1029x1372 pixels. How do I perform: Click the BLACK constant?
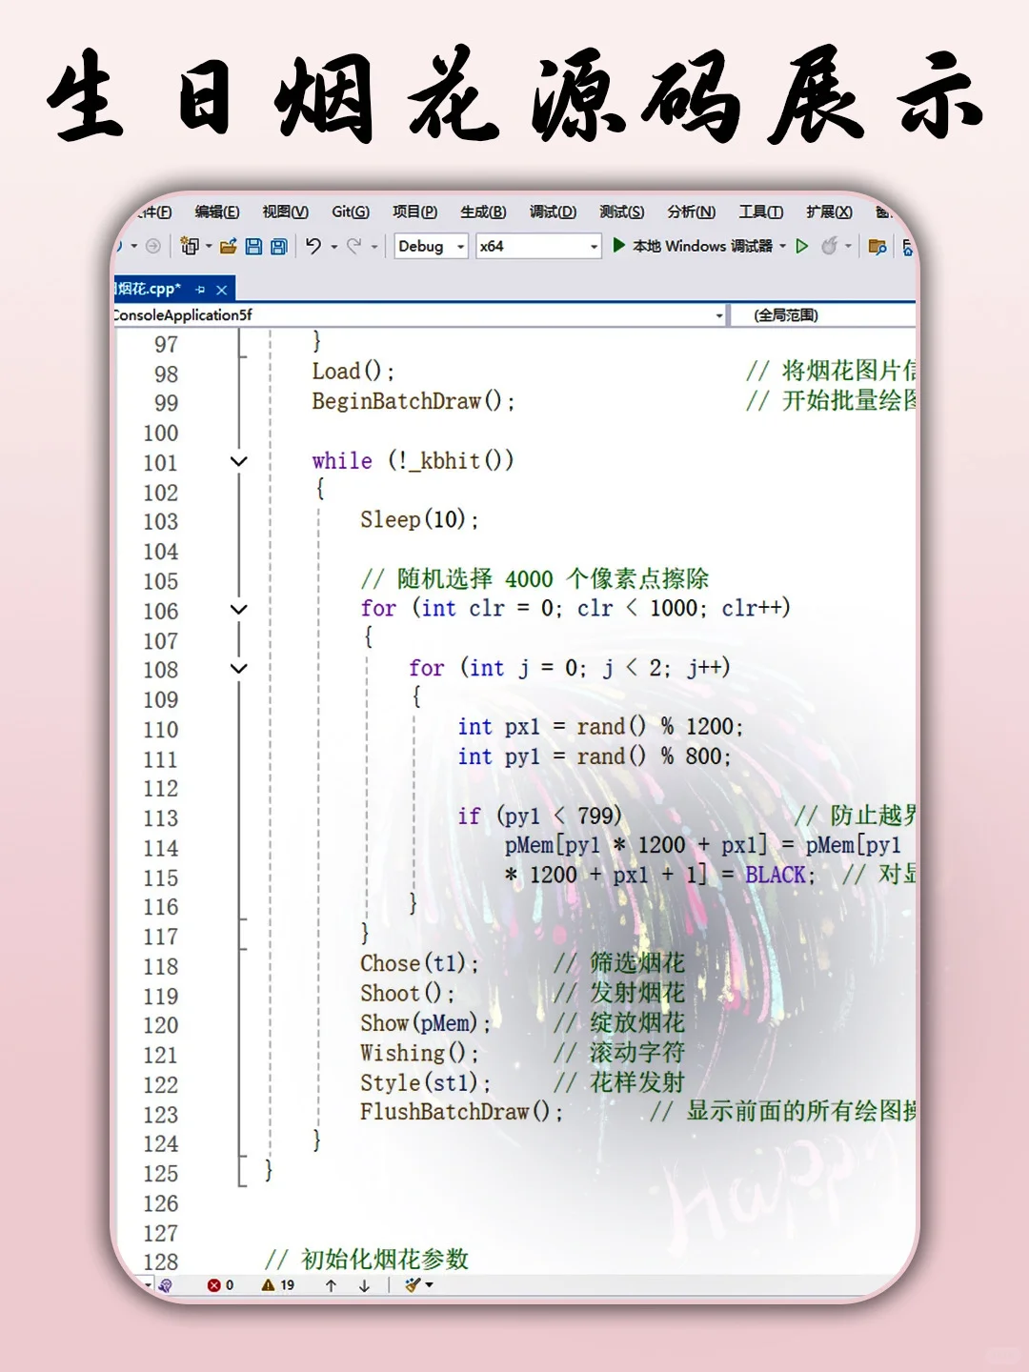point(775,875)
